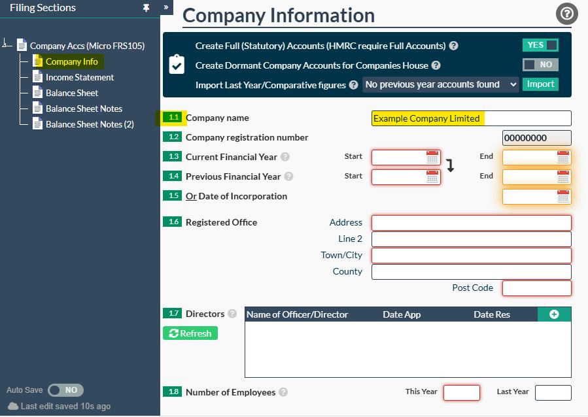Click the Date Res column header
The width and height of the screenshot is (588, 417).
[492, 315]
